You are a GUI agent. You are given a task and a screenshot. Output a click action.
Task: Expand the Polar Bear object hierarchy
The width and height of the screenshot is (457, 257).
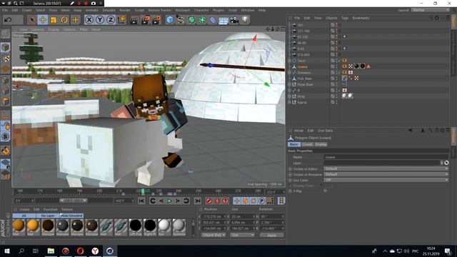click(x=289, y=84)
